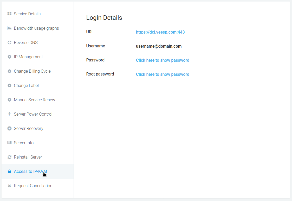Click the Username field label
The image size is (292, 201).
pyautogui.click(x=95, y=46)
